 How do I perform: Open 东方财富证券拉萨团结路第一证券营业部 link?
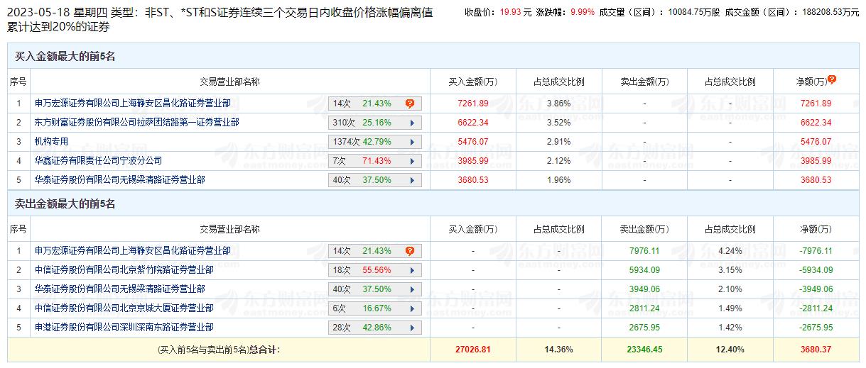point(137,123)
